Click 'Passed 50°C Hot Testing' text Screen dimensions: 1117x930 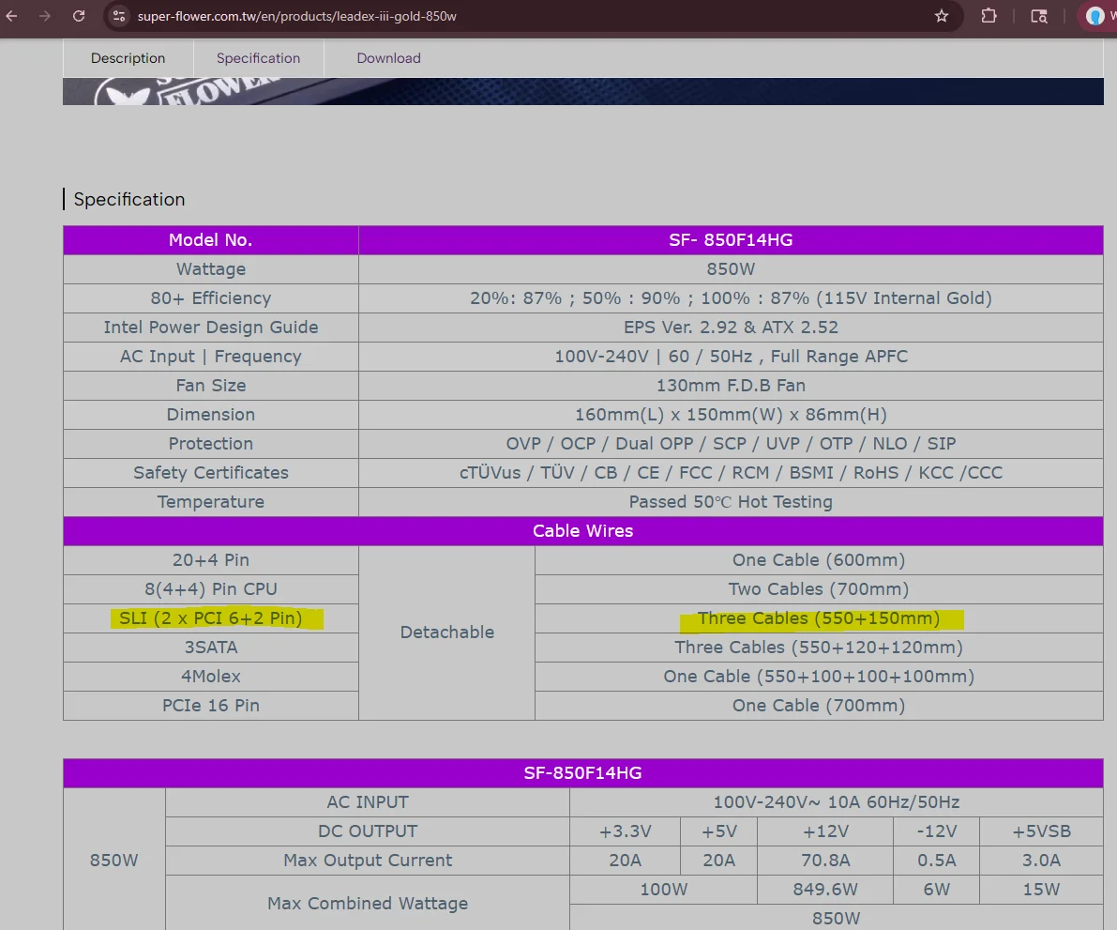coord(731,502)
